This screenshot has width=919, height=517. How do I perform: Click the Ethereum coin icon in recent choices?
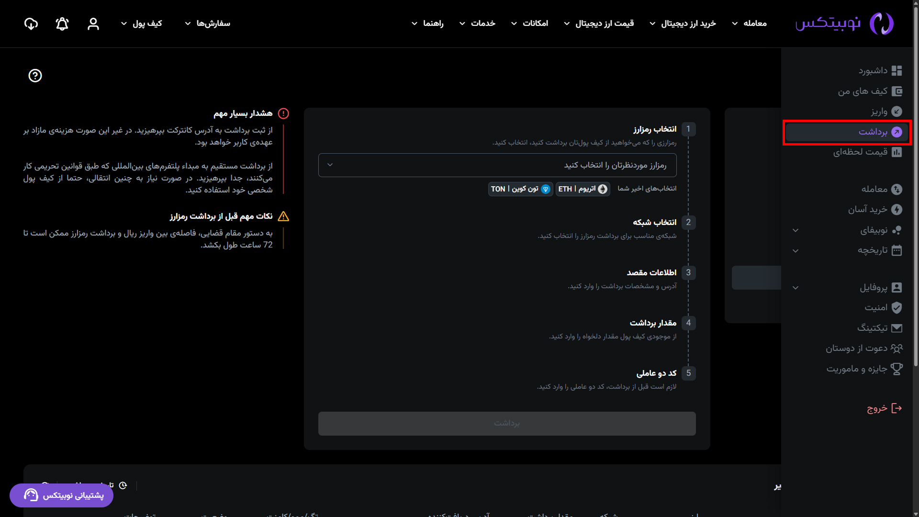(603, 189)
